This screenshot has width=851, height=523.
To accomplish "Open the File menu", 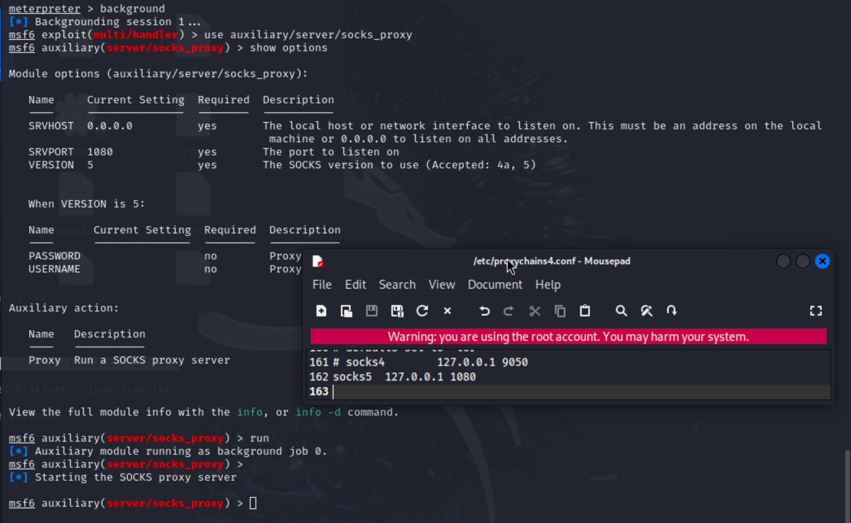I will 322,285.
